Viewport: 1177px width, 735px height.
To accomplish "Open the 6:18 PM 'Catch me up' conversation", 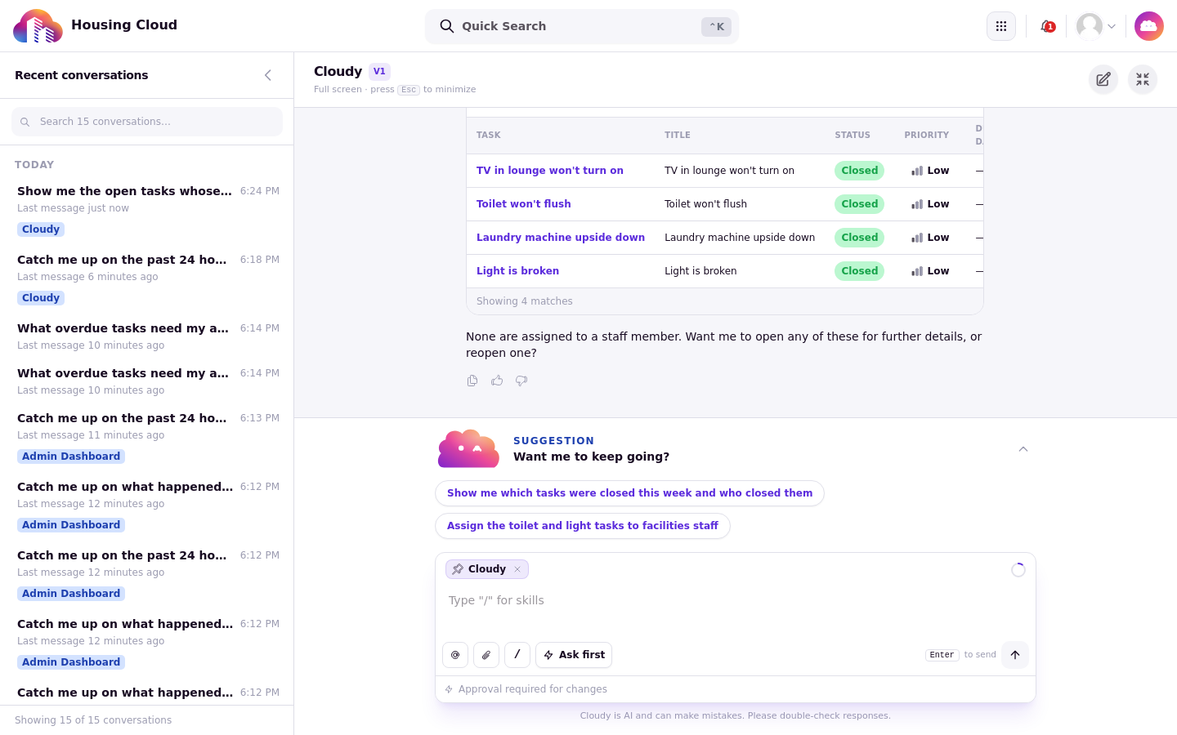I will tap(147, 278).
